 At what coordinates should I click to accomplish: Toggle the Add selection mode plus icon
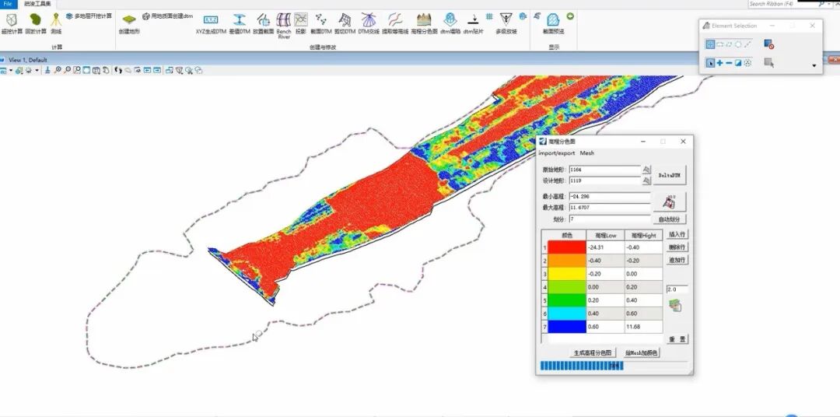[x=719, y=63]
